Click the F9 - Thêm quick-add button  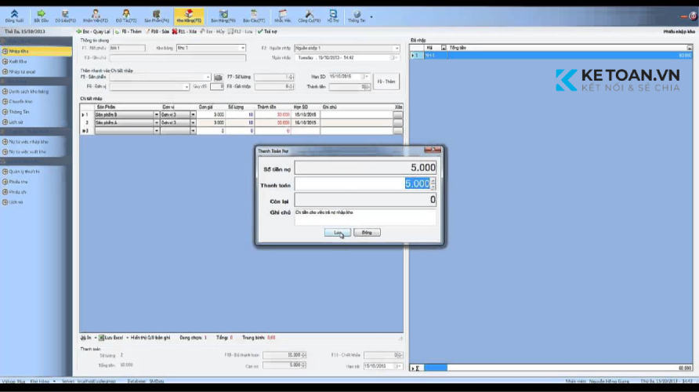[386, 82]
